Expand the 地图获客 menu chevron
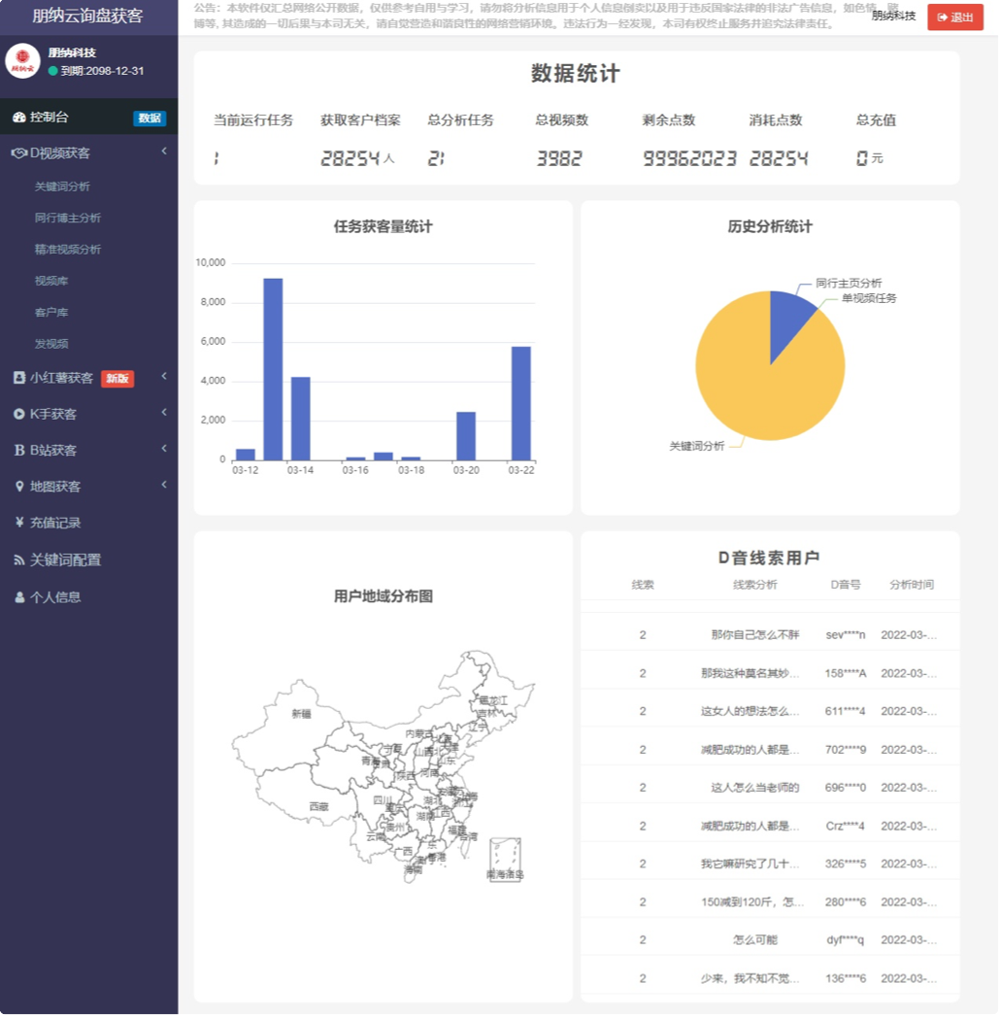Screen dimensions: 1000x1016 point(164,485)
